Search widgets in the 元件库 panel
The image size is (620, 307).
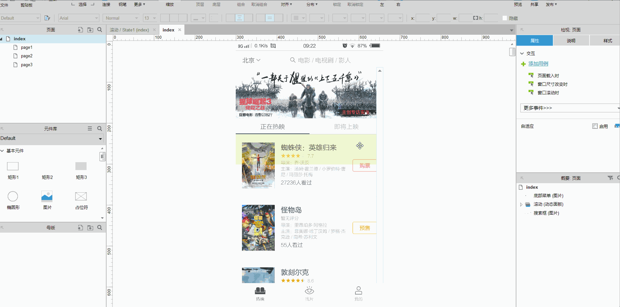[x=100, y=128]
